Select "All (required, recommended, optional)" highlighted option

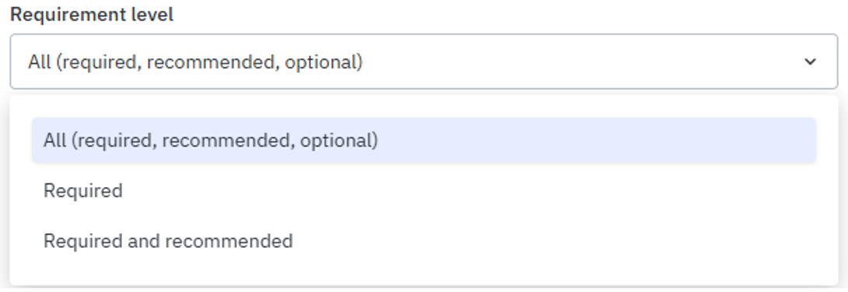coord(424,140)
